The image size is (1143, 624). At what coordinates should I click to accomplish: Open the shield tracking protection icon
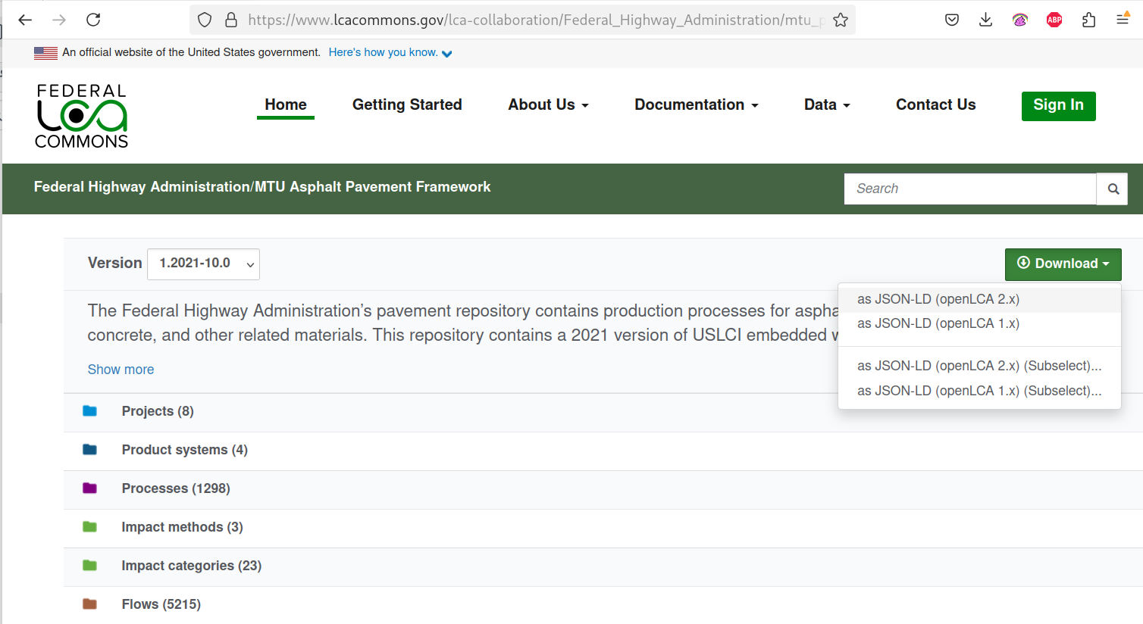[205, 20]
